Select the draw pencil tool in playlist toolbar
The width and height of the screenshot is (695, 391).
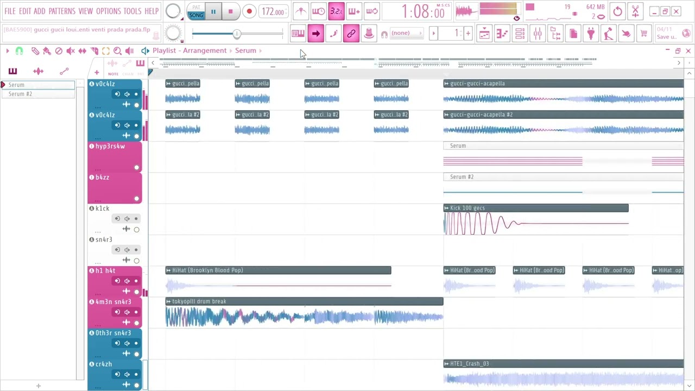click(35, 51)
